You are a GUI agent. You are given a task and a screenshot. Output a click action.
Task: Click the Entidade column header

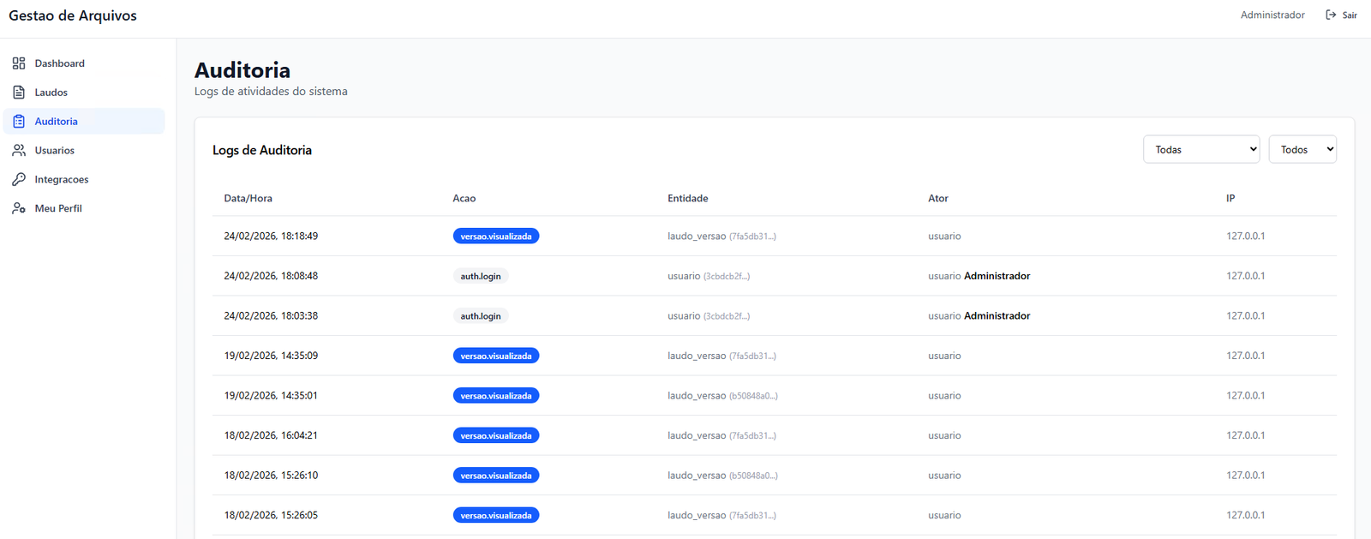[x=687, y=199]
